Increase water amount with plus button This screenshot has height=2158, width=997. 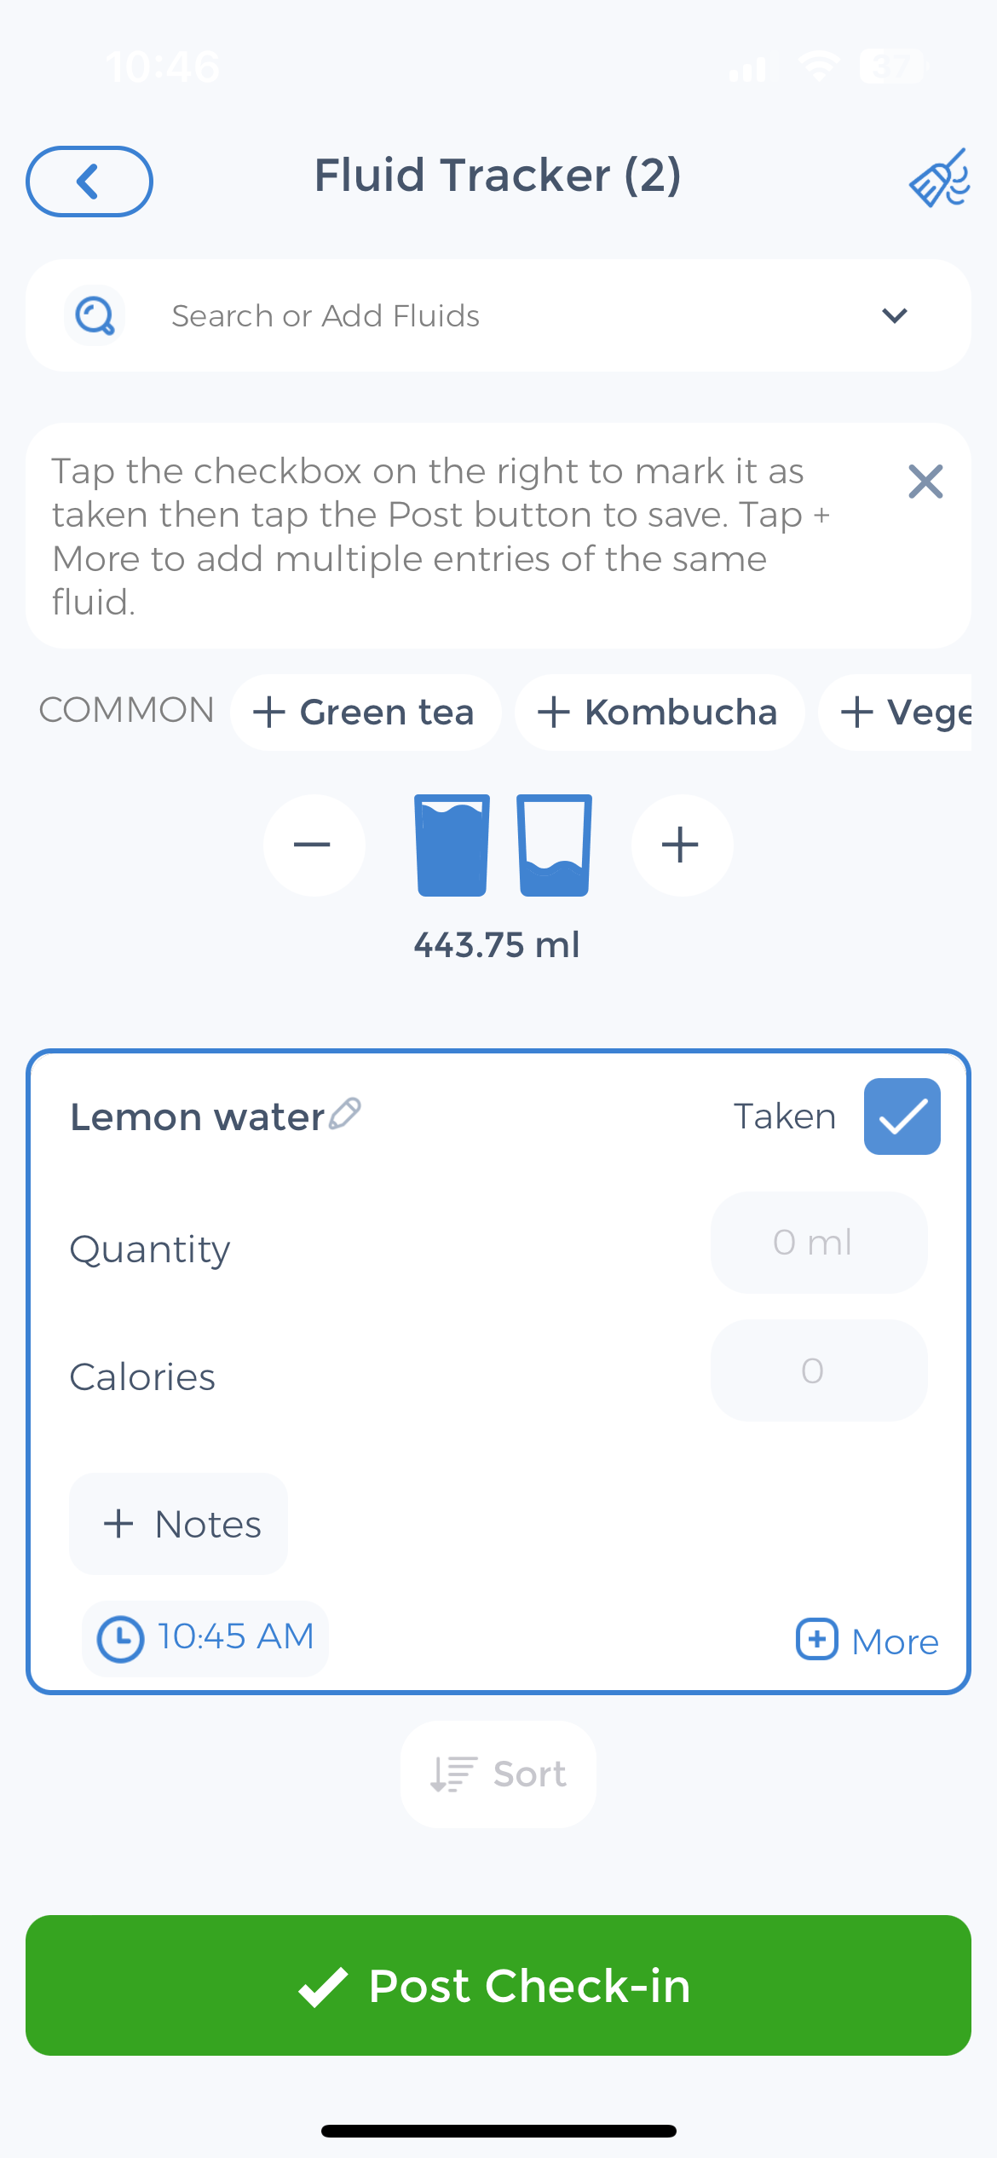click(682, 845)
